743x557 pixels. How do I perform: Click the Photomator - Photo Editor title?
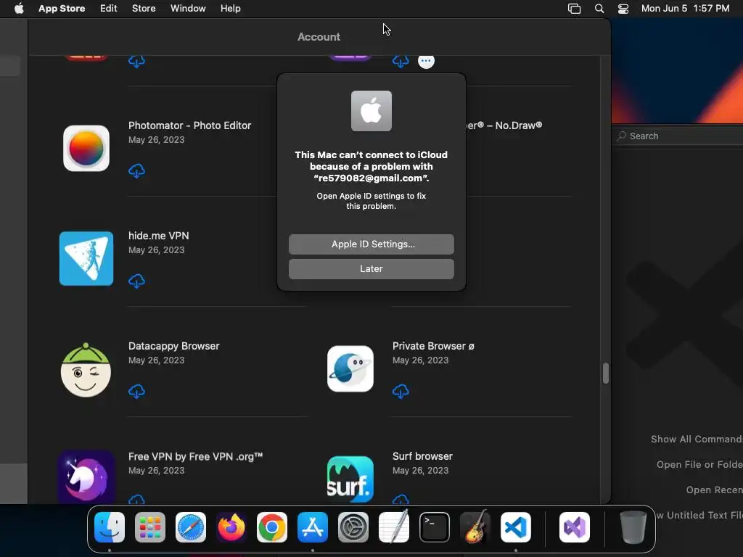pos(189,125)
